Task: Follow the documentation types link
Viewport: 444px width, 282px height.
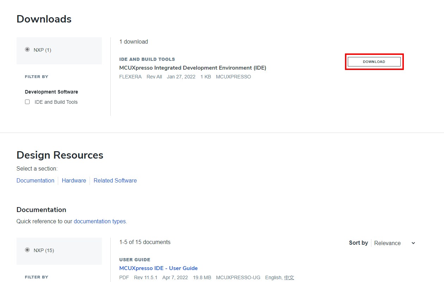Action: pyautogui.click(x=100, y=221)
